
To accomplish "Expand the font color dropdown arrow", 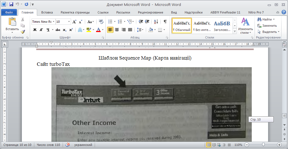I will point(103,30).
